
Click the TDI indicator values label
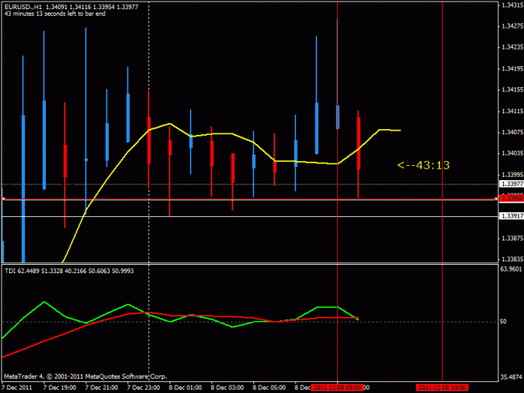pyautogui.click(x=70, y=271)
